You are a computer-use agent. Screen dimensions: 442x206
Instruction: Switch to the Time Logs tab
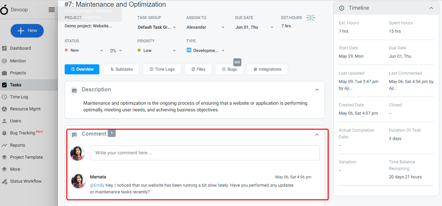coord(162,69)
